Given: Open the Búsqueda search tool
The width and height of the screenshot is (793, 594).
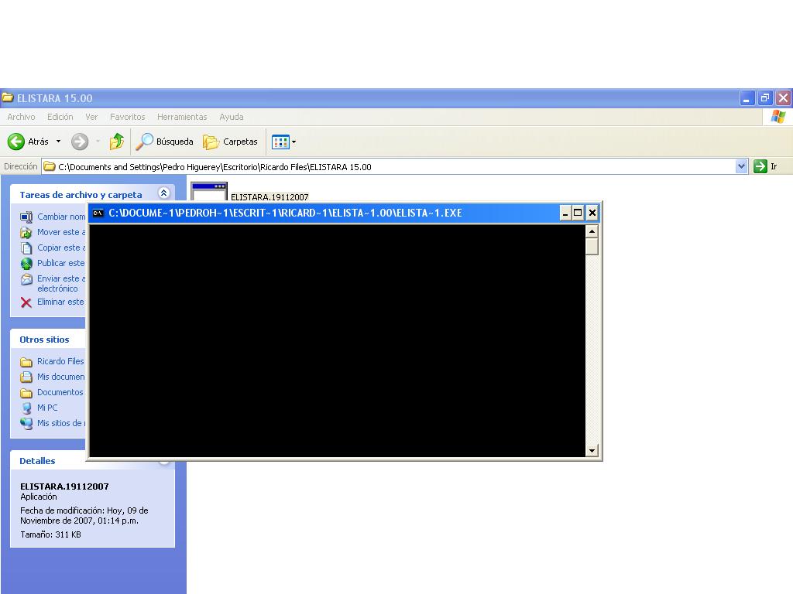Looking at the screenshot, I should (165, 142).
